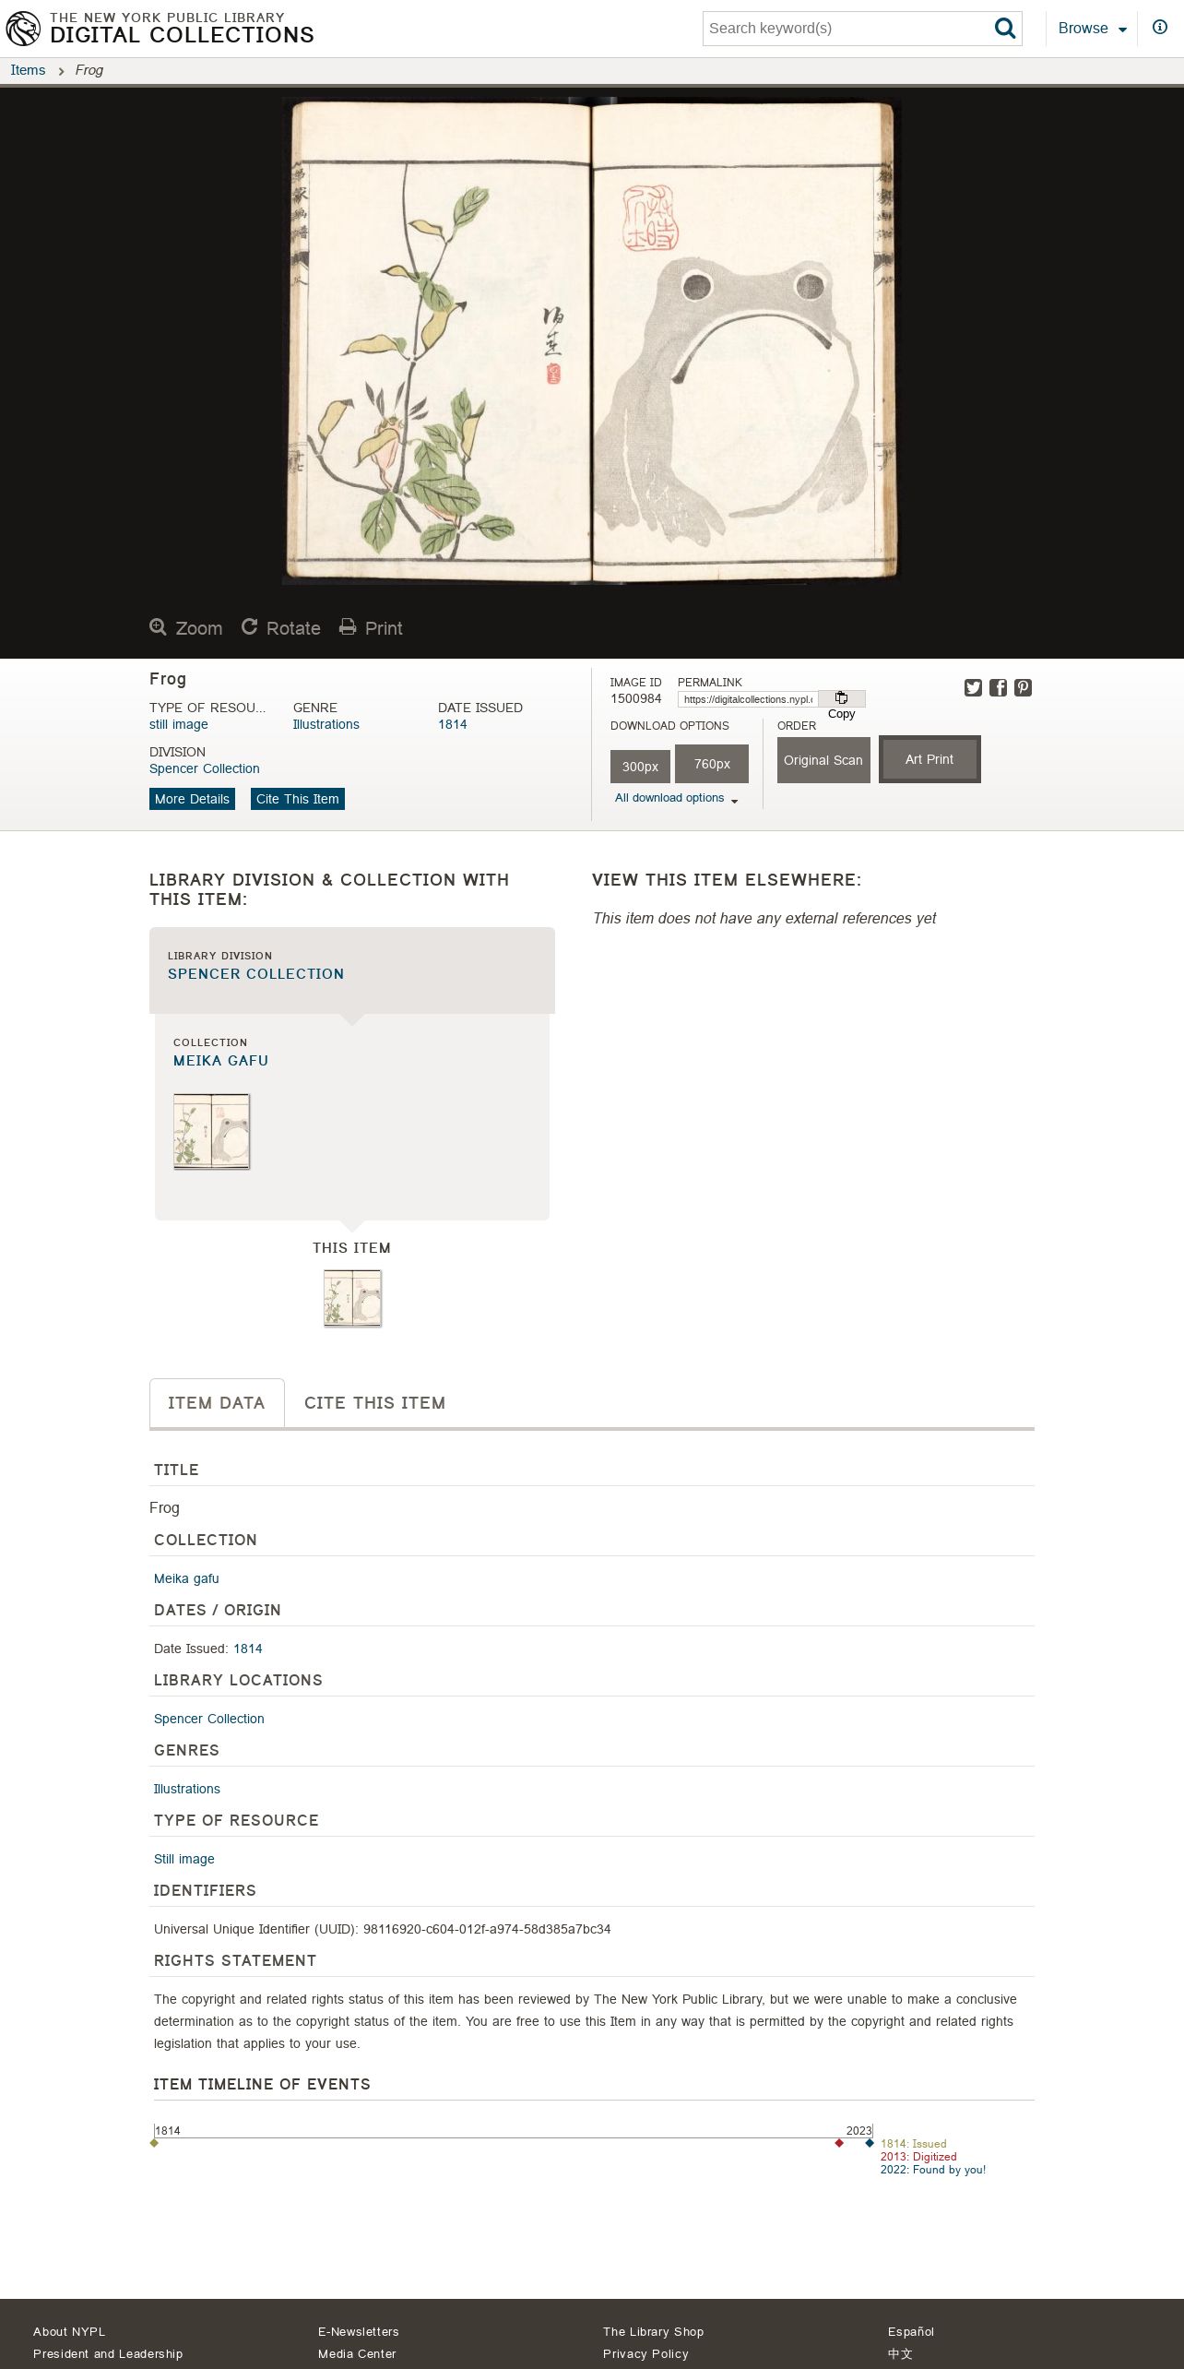Image resolution: width=1184 pixels, height=2369 pixels.
Task: Open Spencer Collection division link in header
Action: pyautogui.click(x=205, y=768)
